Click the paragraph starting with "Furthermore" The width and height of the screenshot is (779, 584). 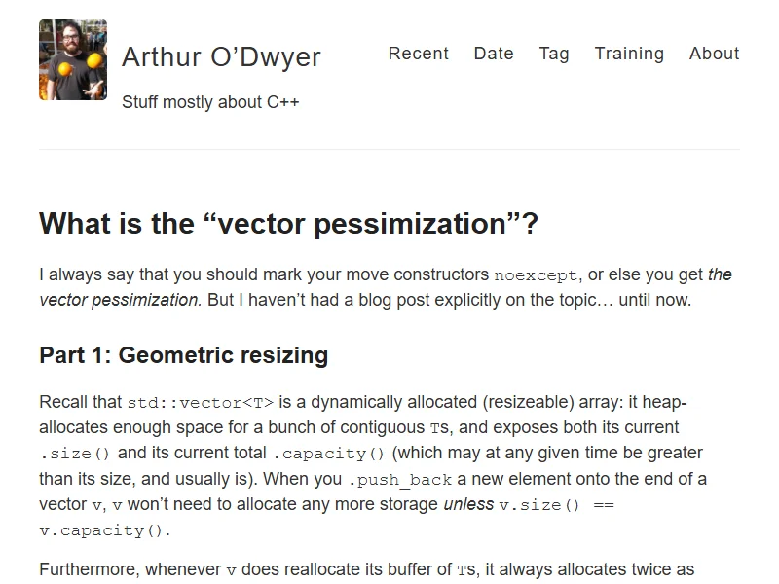pyautogui.click(x=366, y=569)
